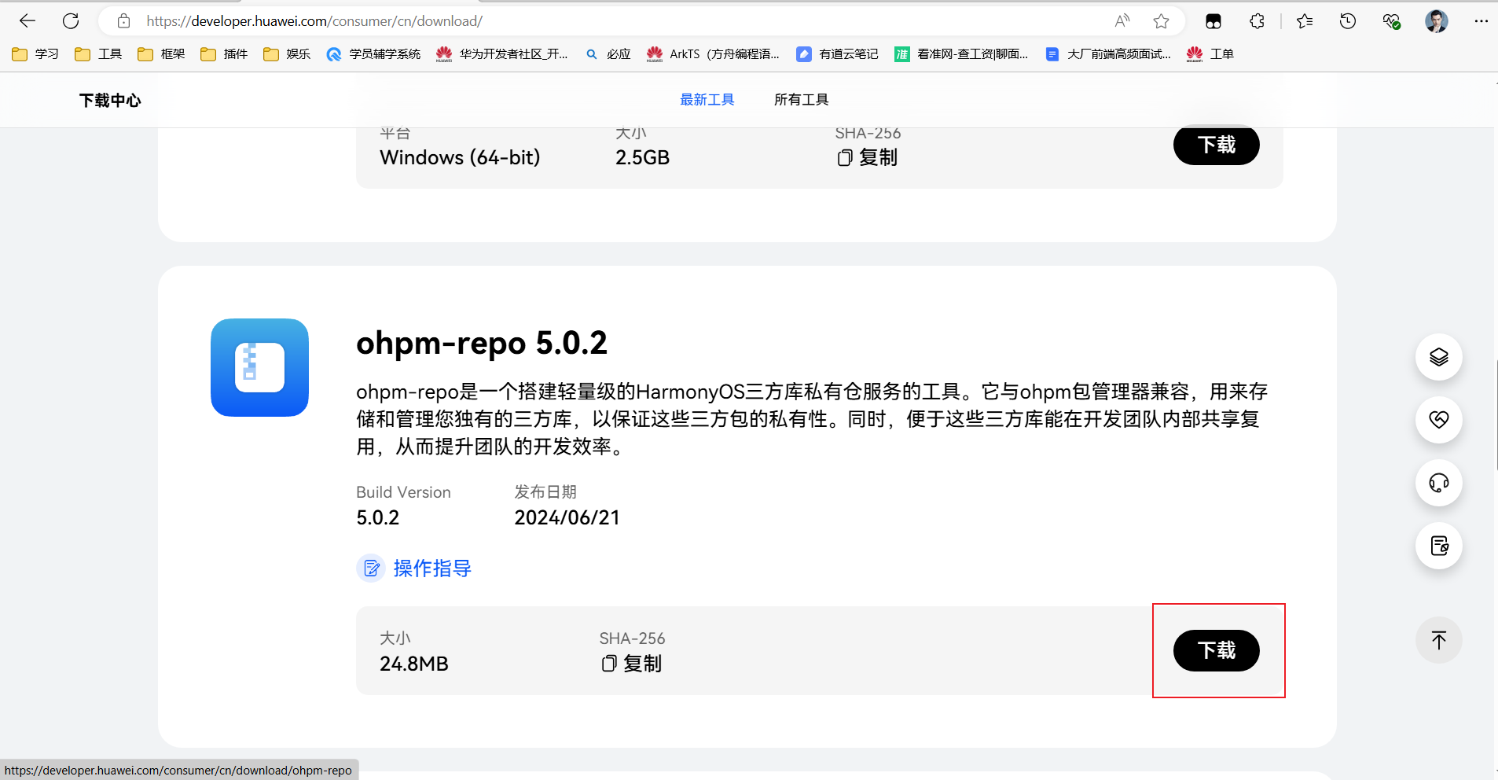Add page to favorites with star icon
Viewport: 1498px width, 780px height.
(x=1161, y=21)
